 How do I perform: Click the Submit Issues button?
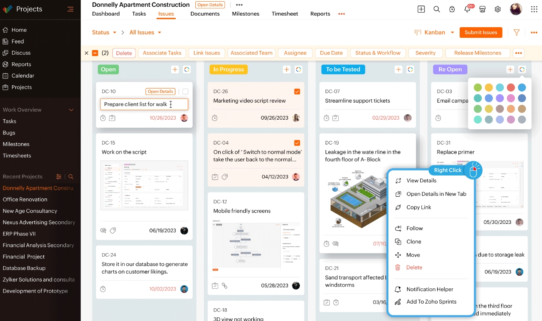click(x=480, y=32)
